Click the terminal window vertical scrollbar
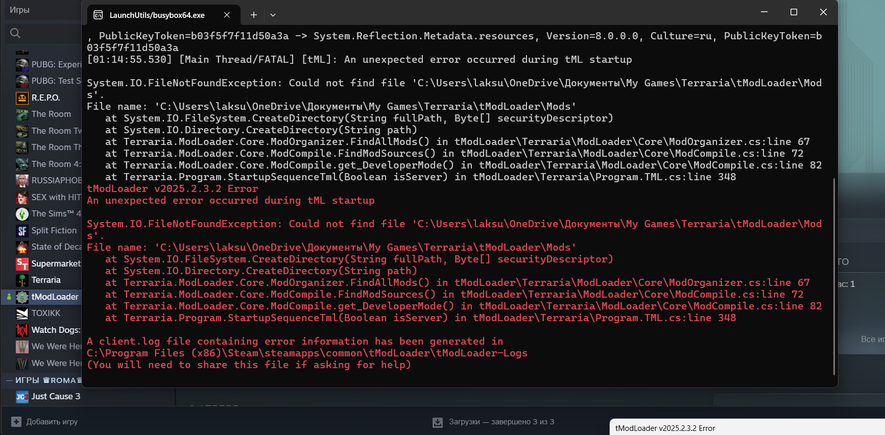The width and height of the screenshot is (885, 435). click(834, 277)
